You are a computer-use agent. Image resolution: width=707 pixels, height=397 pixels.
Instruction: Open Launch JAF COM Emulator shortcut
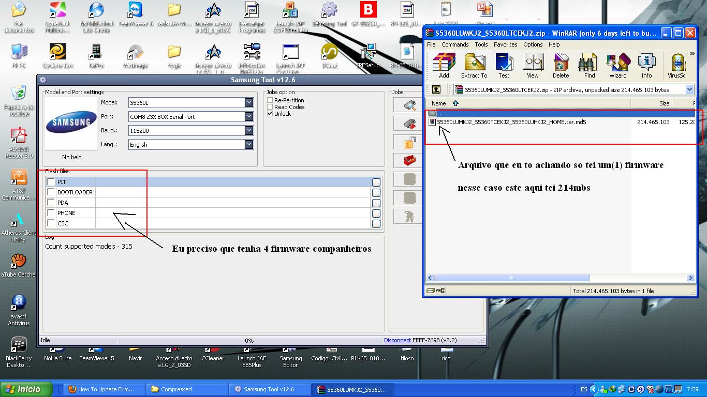tap(290, 17)
